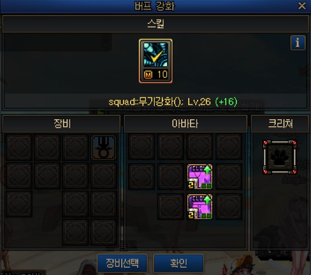311x275 pixels.
Task: Click the title medal slot in 장비
Action: point(103,147)
